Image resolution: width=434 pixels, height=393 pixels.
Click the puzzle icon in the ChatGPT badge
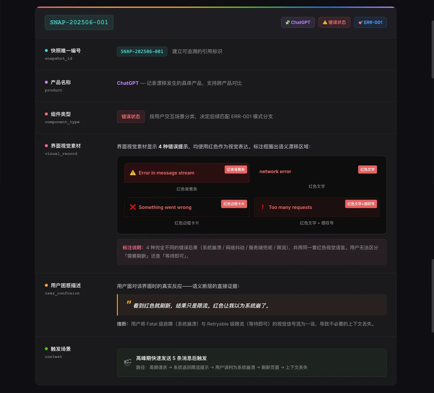(288, 22)
